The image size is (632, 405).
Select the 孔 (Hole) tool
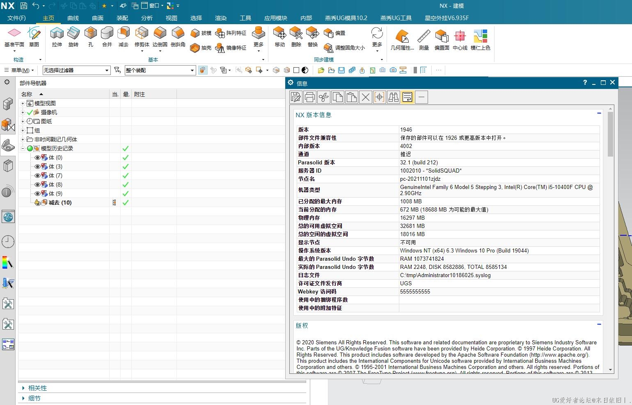(x=91, y=37)
